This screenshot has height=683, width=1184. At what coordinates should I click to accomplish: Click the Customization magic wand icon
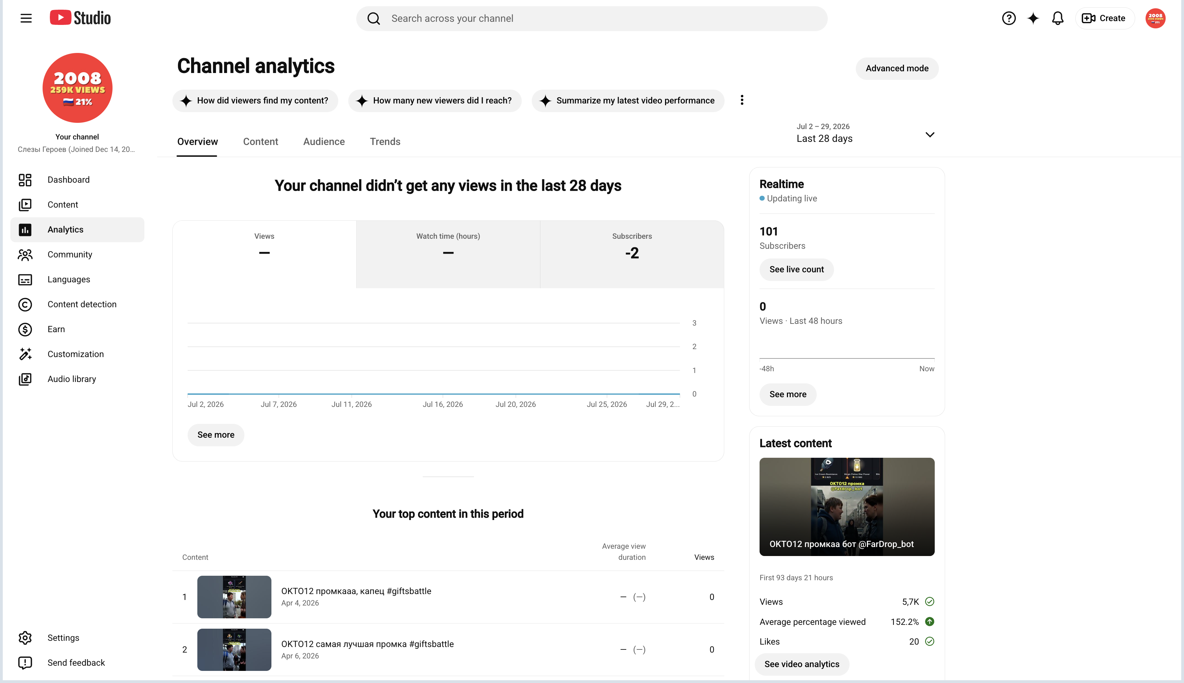pyautogui.click(x=25, y=354)
